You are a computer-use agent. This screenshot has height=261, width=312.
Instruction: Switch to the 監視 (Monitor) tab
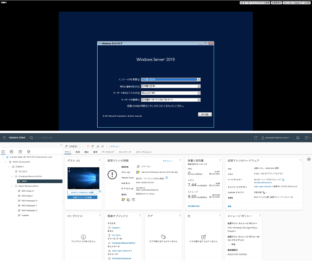tap(77, 152)
